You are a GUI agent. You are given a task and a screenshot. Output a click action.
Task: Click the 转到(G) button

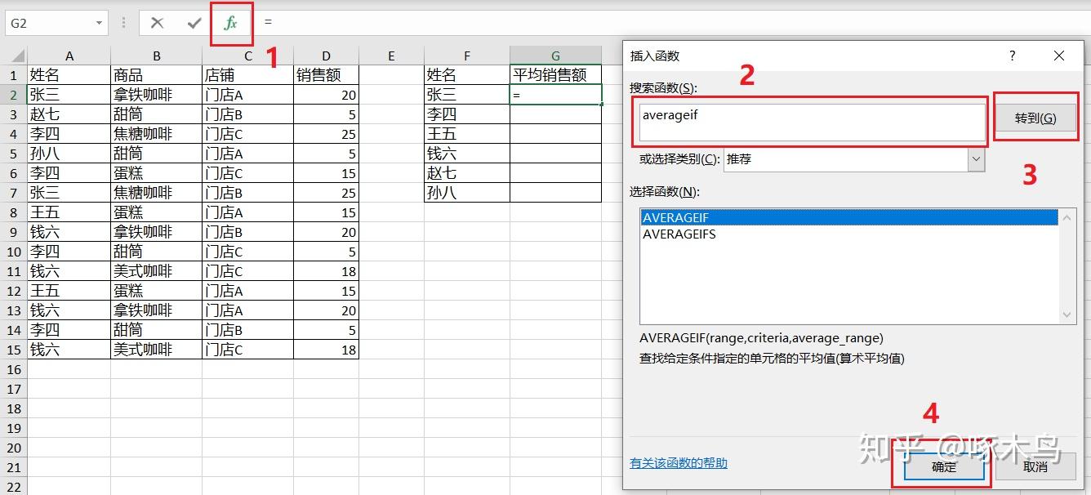click(x=1035, y=118)
